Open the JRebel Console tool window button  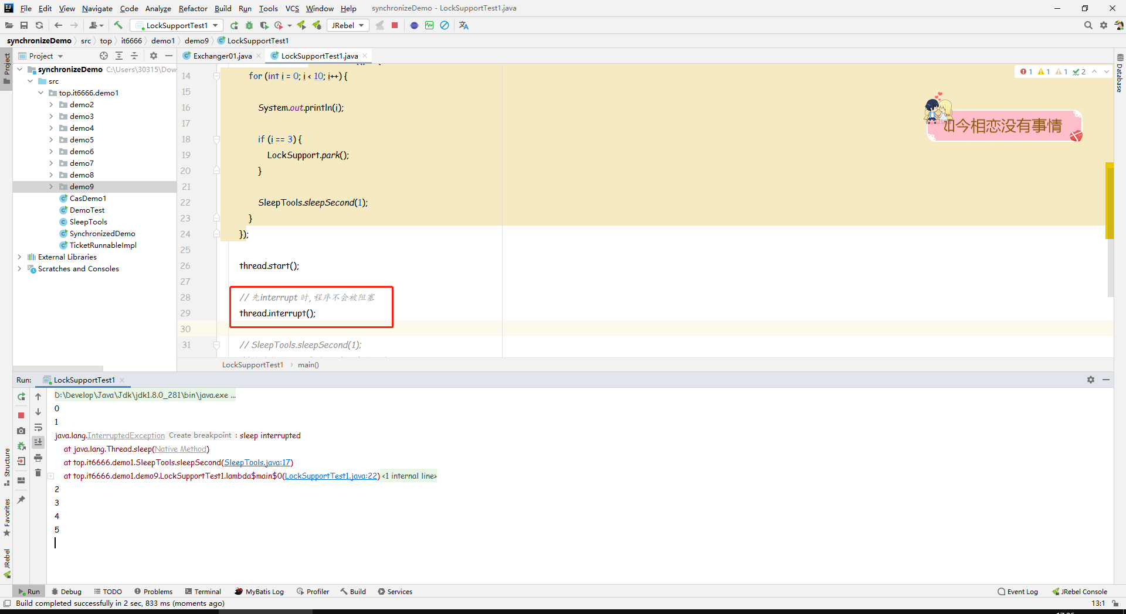click(1080, 592)
